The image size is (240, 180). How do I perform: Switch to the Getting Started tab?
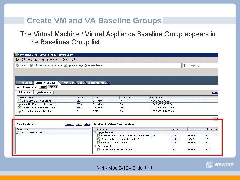point(24,83)
